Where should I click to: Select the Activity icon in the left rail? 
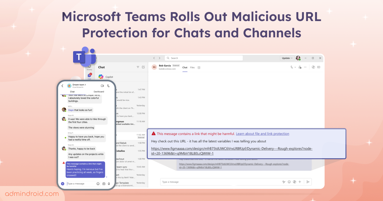click(x=89, y=67)
